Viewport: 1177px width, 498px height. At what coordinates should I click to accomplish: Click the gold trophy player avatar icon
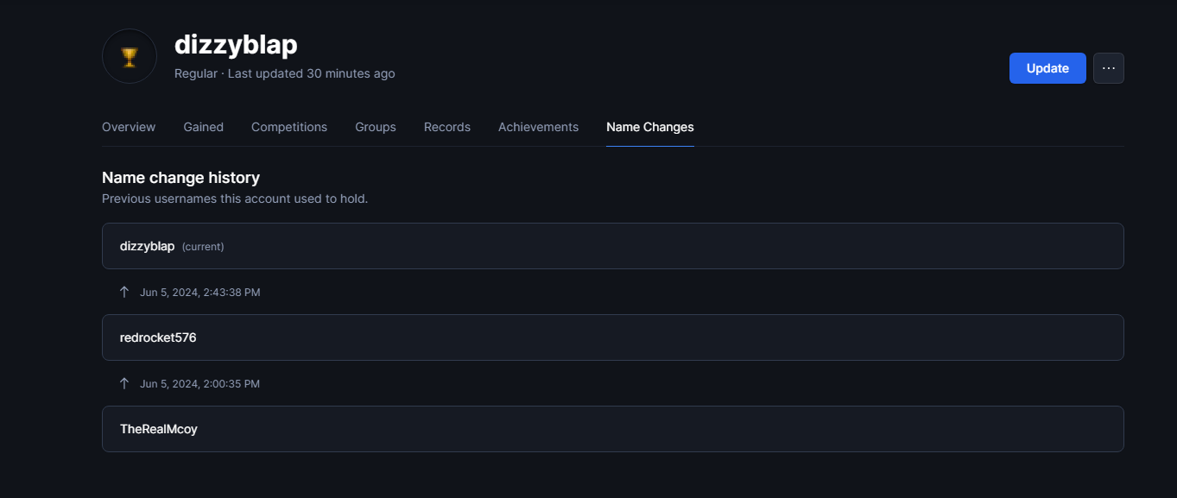pos(130,57)
